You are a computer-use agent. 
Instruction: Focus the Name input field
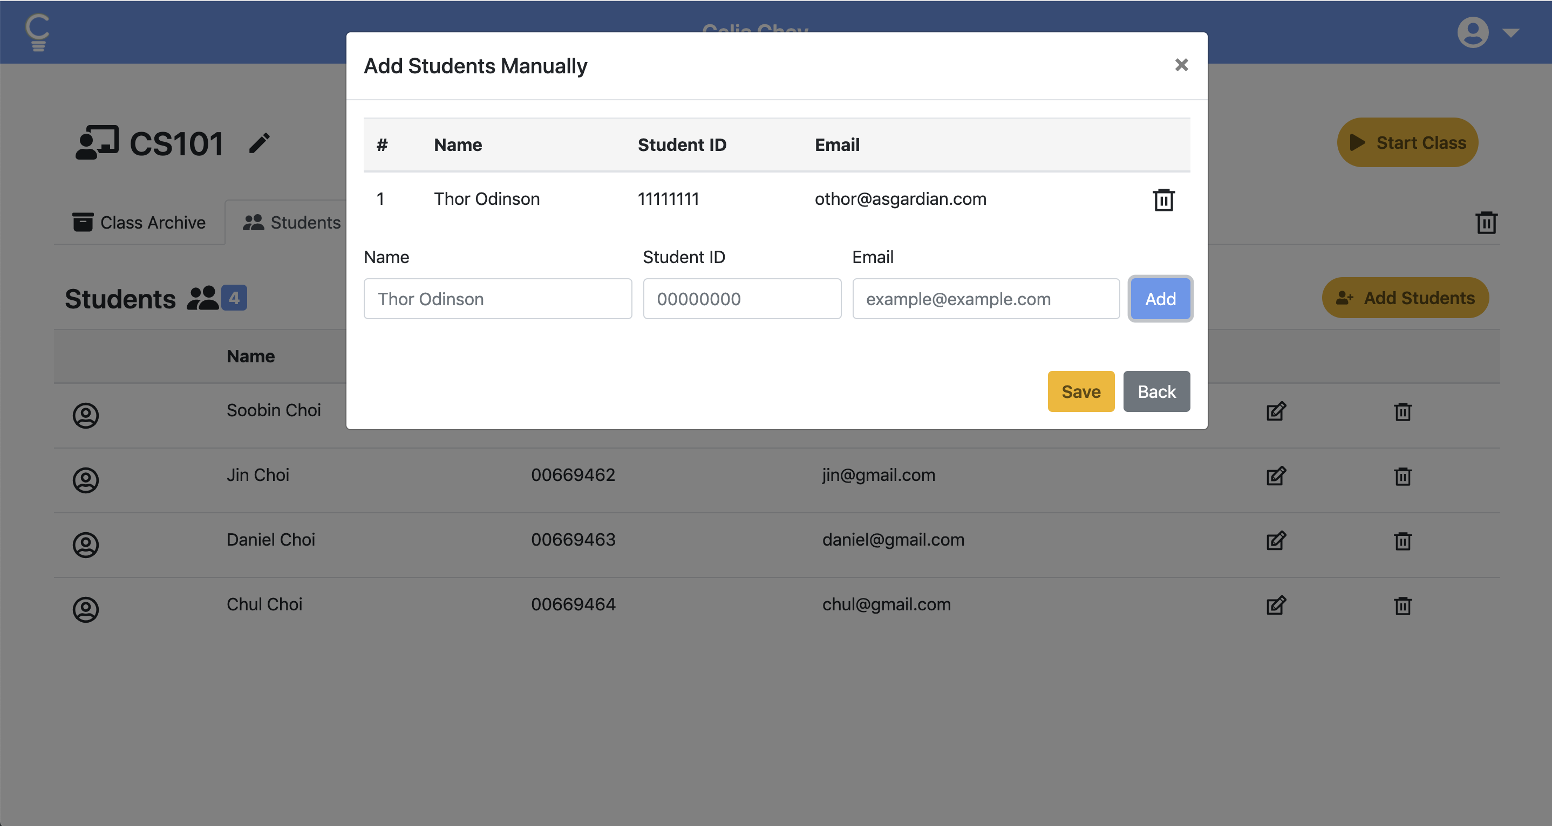(497, 299)
